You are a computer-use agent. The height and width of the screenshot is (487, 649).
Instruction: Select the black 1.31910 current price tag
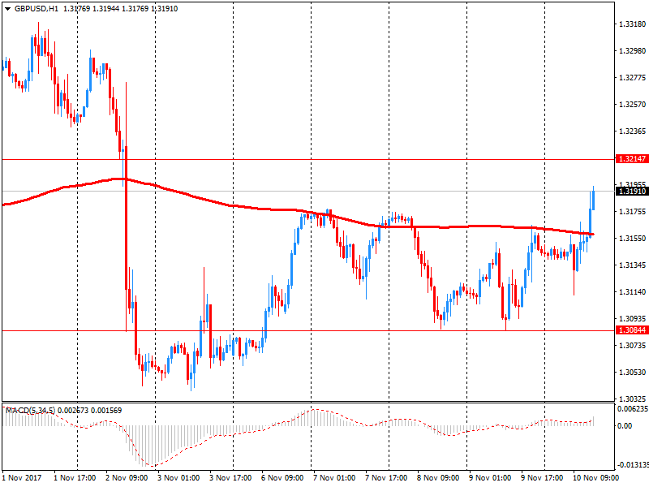click(x=632, y=191)
